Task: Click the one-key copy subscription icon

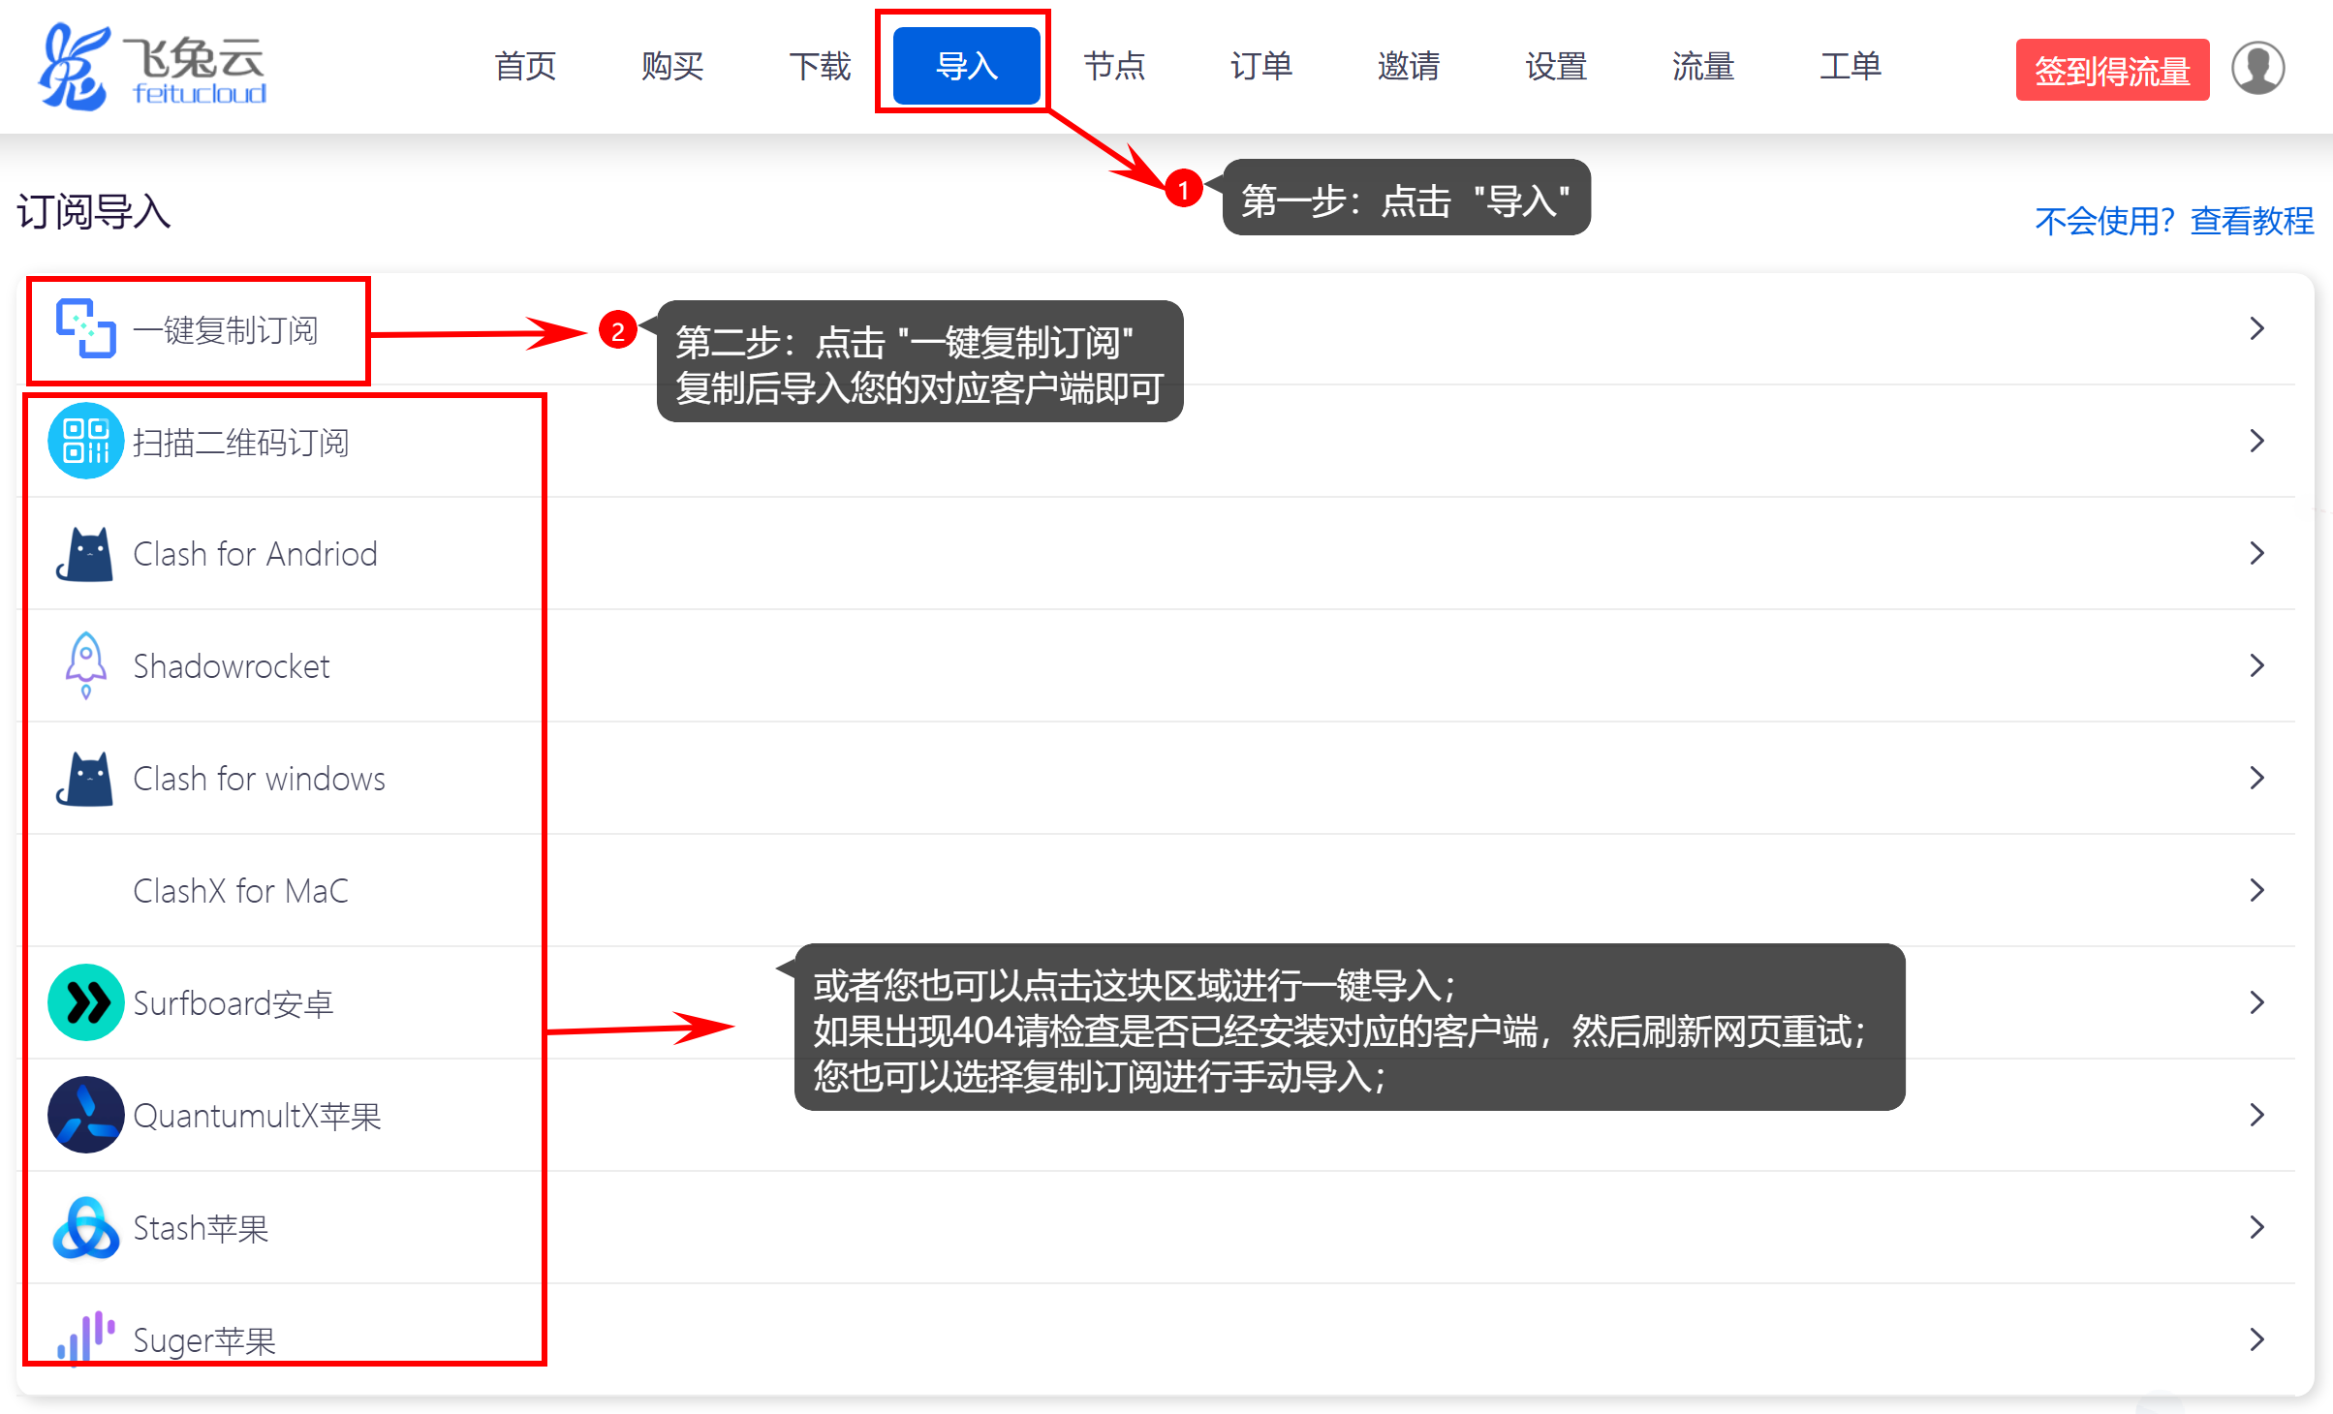Action: [85, 329]
